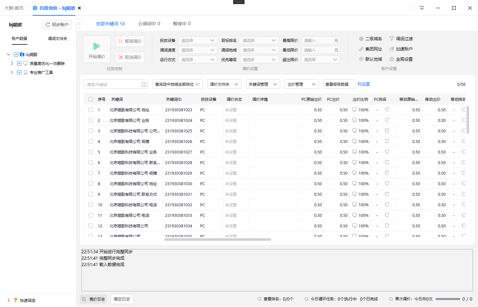
Task: Open the 调词地域 dropdown
Action: pyautogui.click(x=259, y=50)
